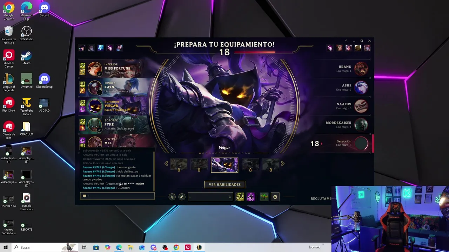Open the rune page editor pencil icon
This screenshot has width=449, height=252.
coord(182,197)
